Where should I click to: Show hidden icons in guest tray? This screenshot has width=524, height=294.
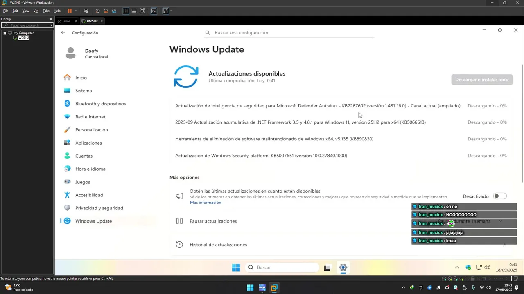coord(457,267)
